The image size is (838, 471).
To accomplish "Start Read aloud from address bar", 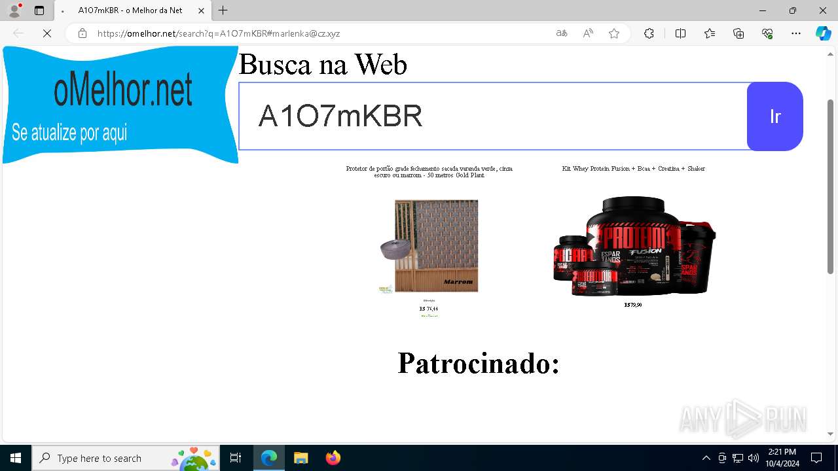I will click(x=588, y=33).
